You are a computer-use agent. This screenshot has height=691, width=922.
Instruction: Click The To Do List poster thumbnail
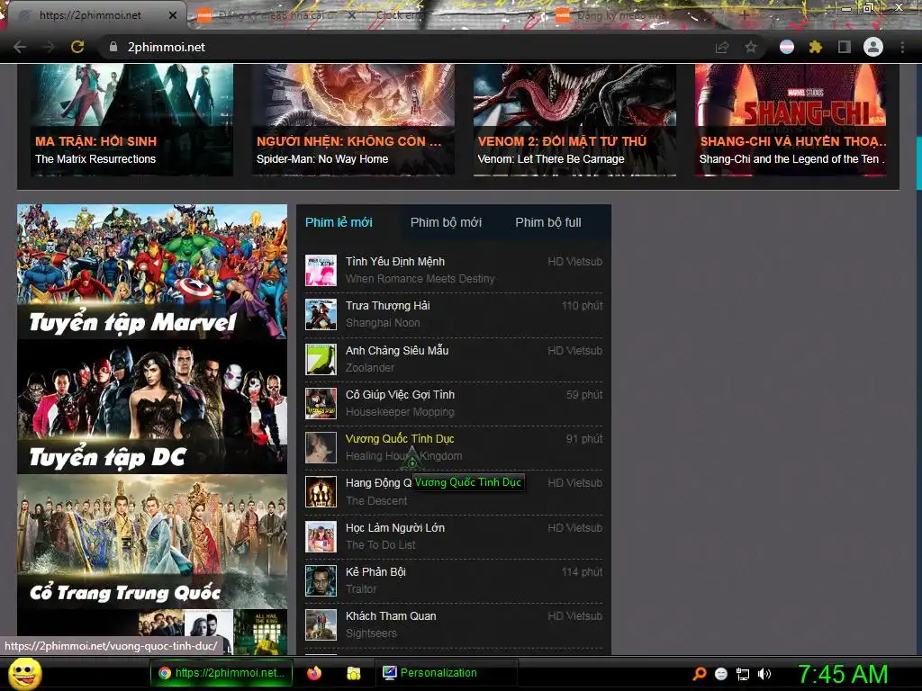tap(321, 536)
